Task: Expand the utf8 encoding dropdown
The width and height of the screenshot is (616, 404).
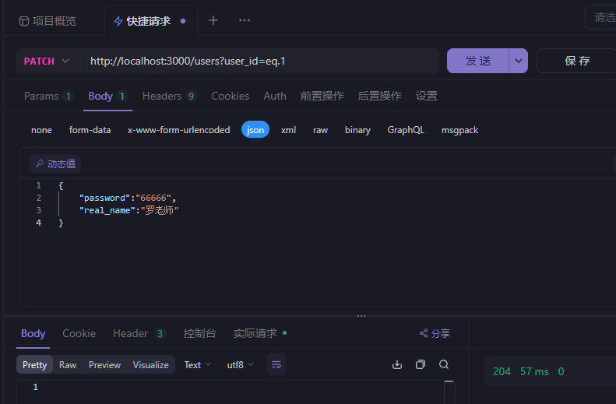Action: tap(240, 365)
